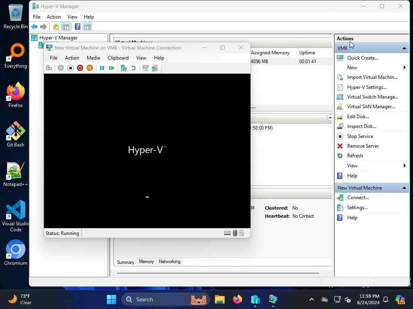Image resolution: width=413 pixels, height=309 pixels.
Task: Select Hyper-V Manager root tree node
Action: point(58,38)
